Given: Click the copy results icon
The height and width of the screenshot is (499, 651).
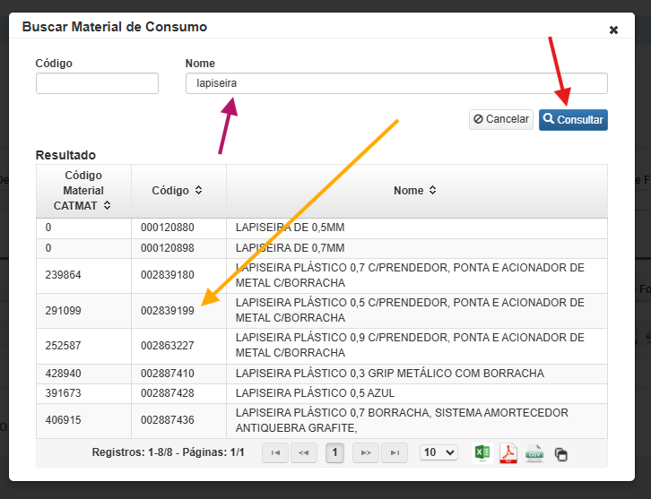Looking at the screenshot, I should tap(560, 454).
